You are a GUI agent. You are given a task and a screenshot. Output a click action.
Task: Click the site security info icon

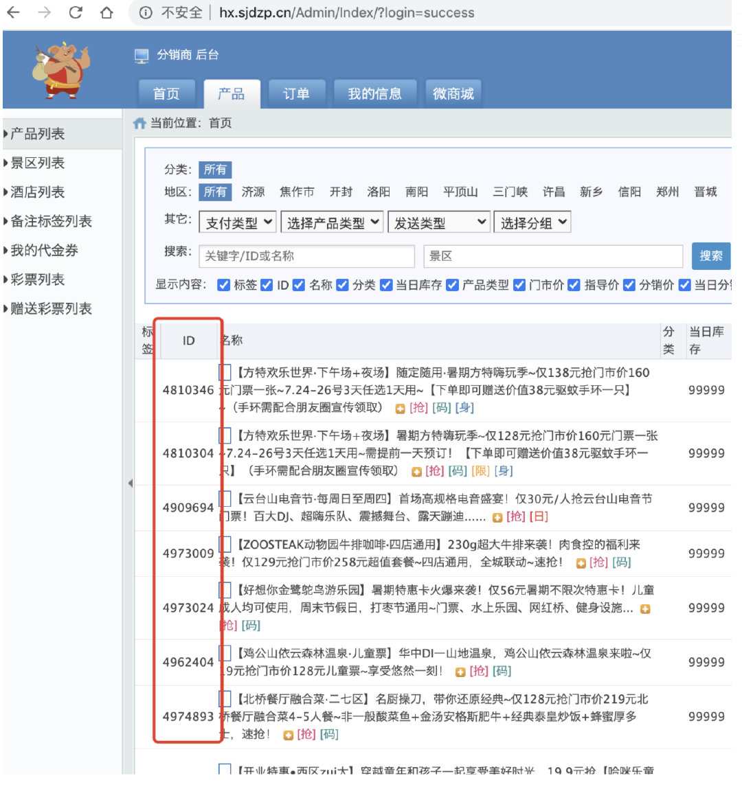(145, 13)
